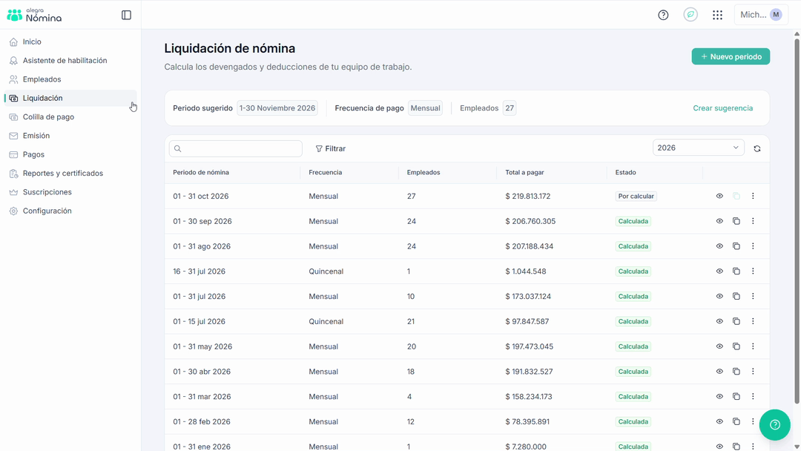Image resolution: width=801 pixels, height=451 pixels.
Task: Open Suscripciones in the sidebar
Action: tap(70, 192)
